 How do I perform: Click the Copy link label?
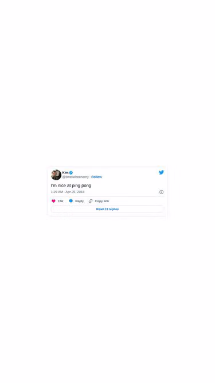[x=102, y=201]
